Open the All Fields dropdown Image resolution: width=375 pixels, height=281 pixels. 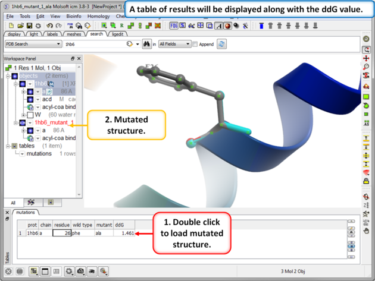(x=174, y=44)
